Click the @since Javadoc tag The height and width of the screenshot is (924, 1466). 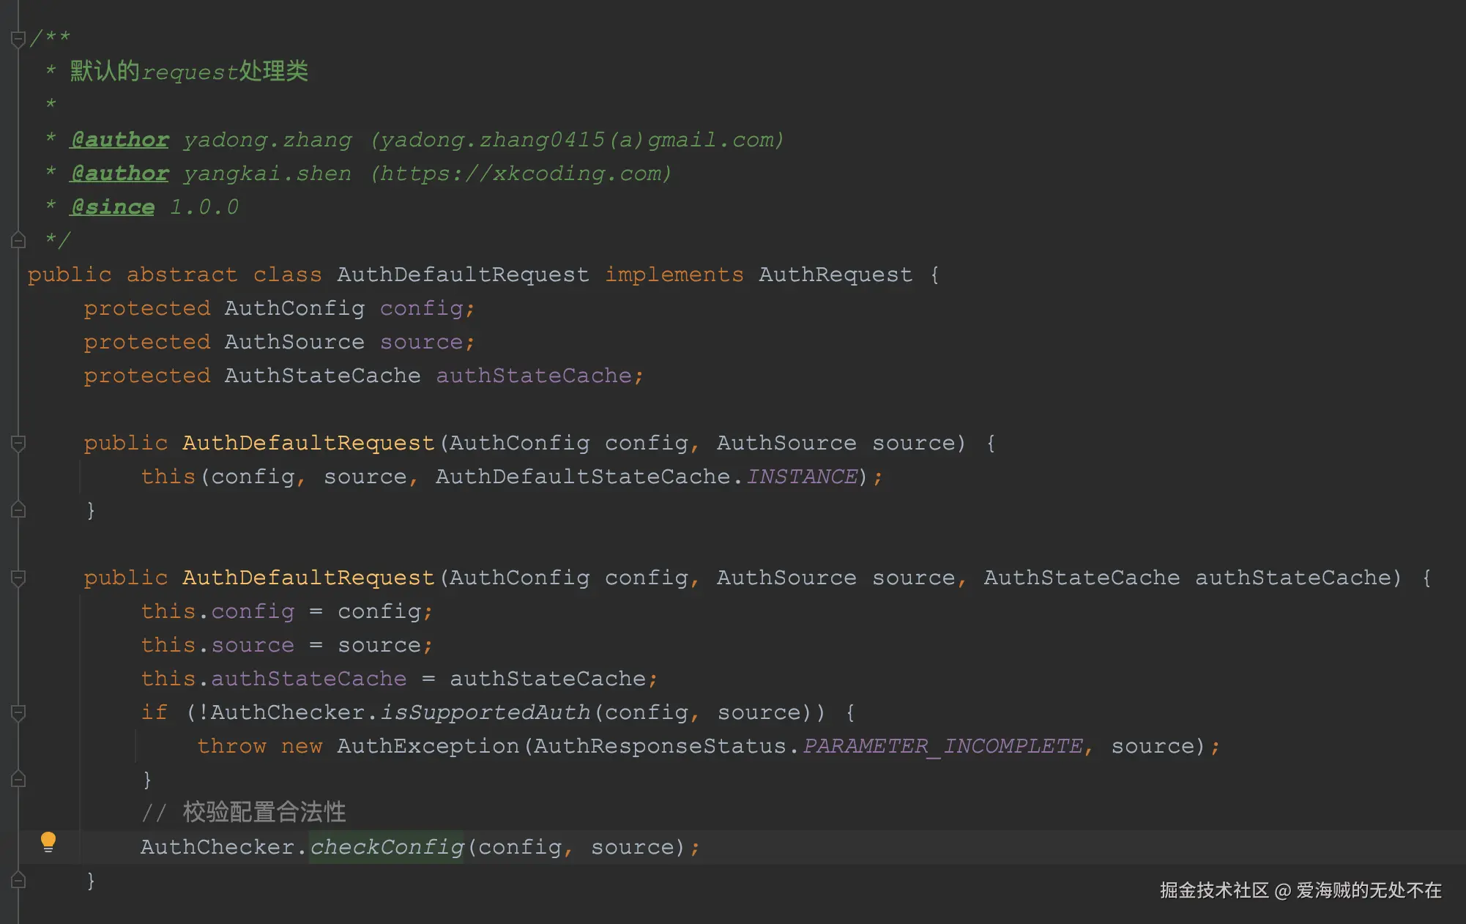coord(112,206)
